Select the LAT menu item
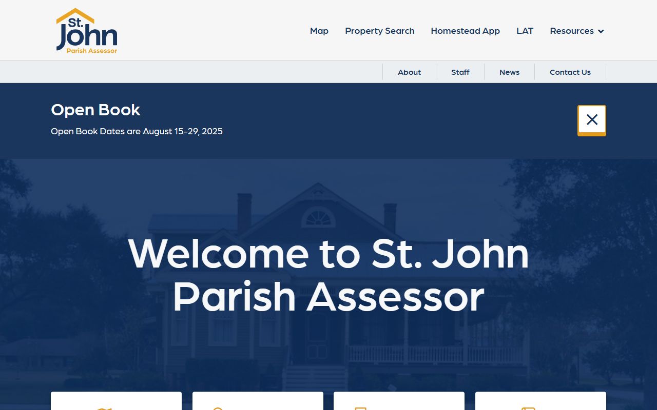The width and height of the screenshot is (657, 410). pyautogui.click(x=525, y=31)
